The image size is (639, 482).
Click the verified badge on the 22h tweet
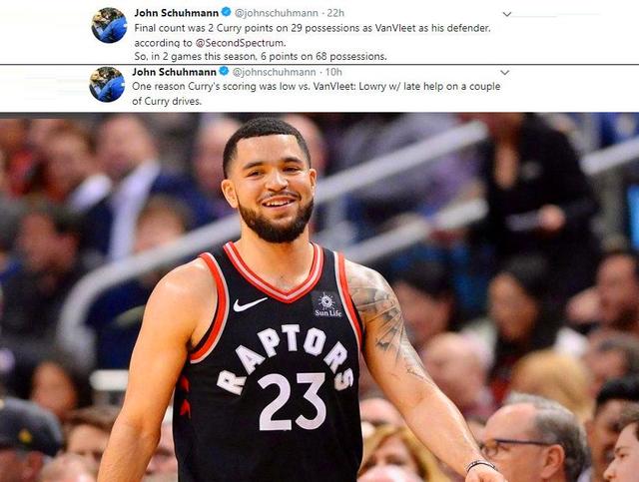tap(227, 12)
